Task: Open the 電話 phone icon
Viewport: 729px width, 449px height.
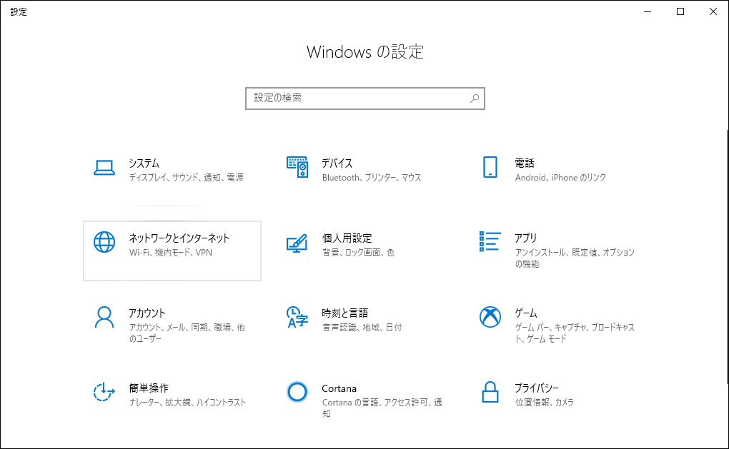Action: [490, 167]
